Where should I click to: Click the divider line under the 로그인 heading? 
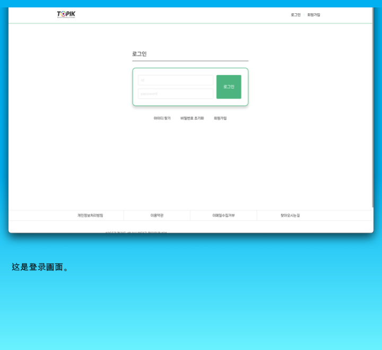point(190,61)
